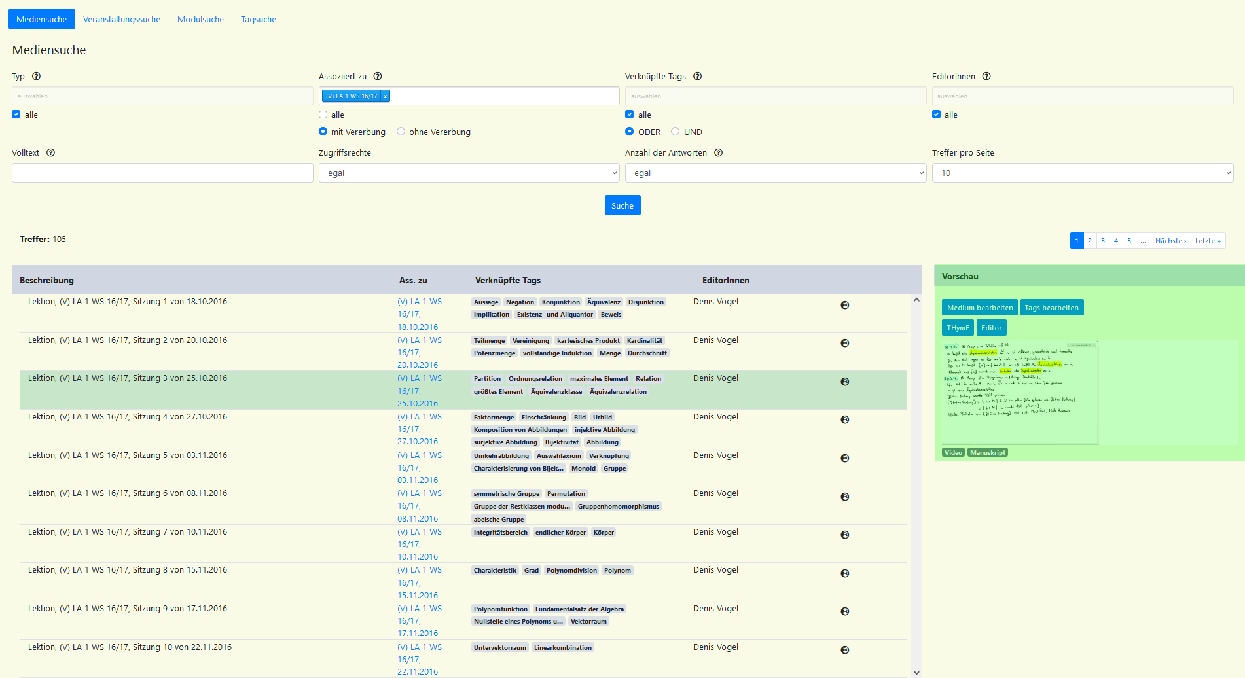Show help for Anzahl der Antworten
The image size is (1245, 678).
[719, 153]
